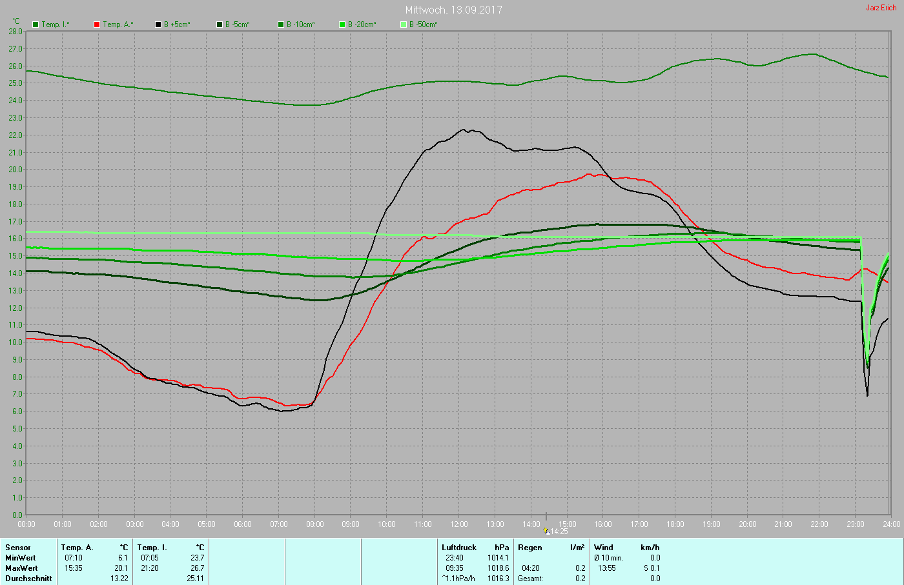Click the Luftdruck average value 1016.3
Screen dimensions: 904x585
click(x=498, y=579)
